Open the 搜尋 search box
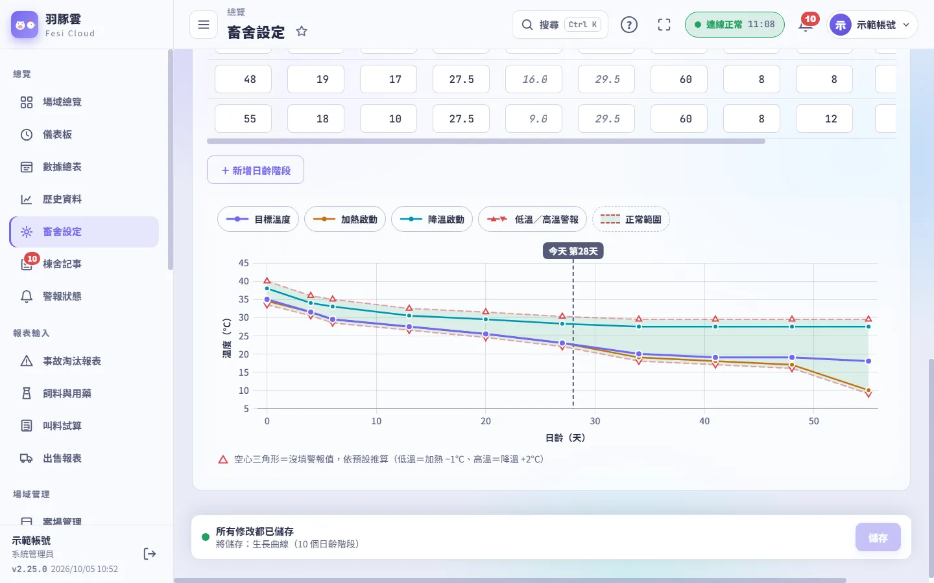 (560, 25)
